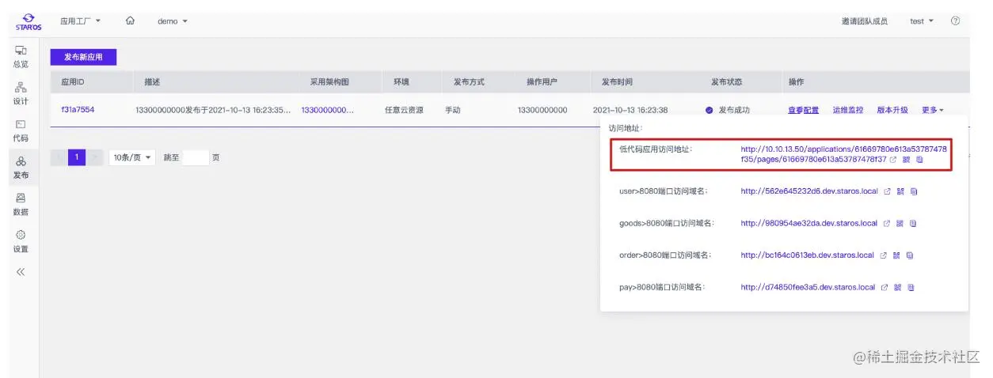Image resolution: width=993 pixels, height=378 pixels.
Task: Click 邀请团队成员 invite link
Action: pos(865,21)
